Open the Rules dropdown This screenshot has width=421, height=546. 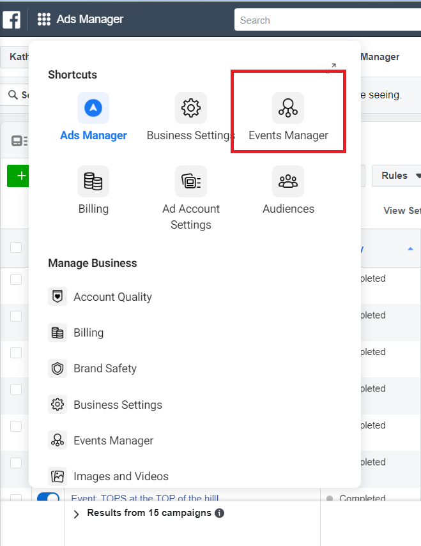[397, 176]
